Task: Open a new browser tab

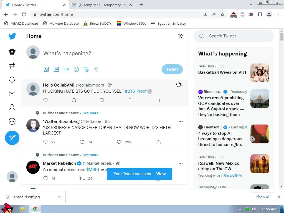Action: coord(141,5)
